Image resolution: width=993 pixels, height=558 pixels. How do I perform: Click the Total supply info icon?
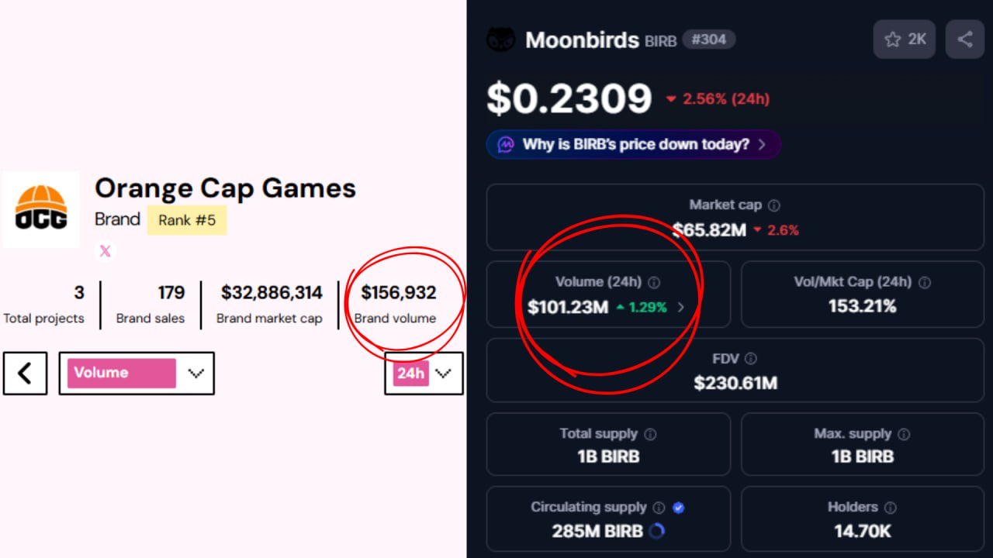[x=650, y=434]
